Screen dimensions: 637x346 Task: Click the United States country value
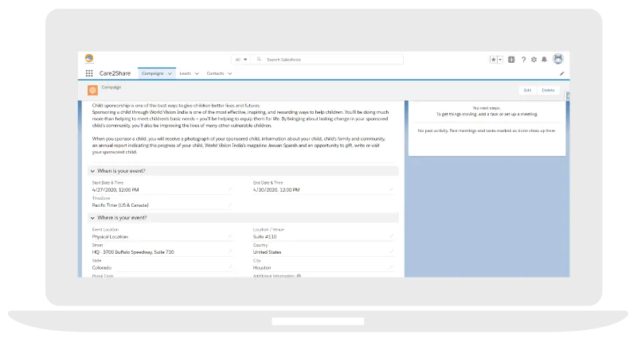(x=267, y=252)
